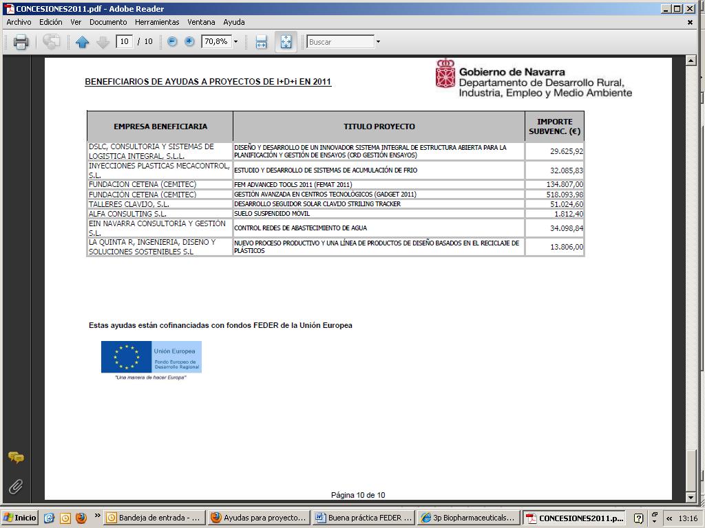Image resolution: width=705 pixels, height=528 pixels.
Task: Switch to 3p Biopharmaceuticals IE window
Action: pyautogui.click(x=468, y=518)
